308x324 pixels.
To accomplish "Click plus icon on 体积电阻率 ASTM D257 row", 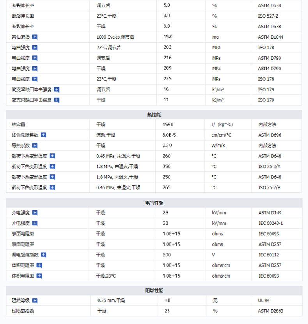I will pos(39,265).
